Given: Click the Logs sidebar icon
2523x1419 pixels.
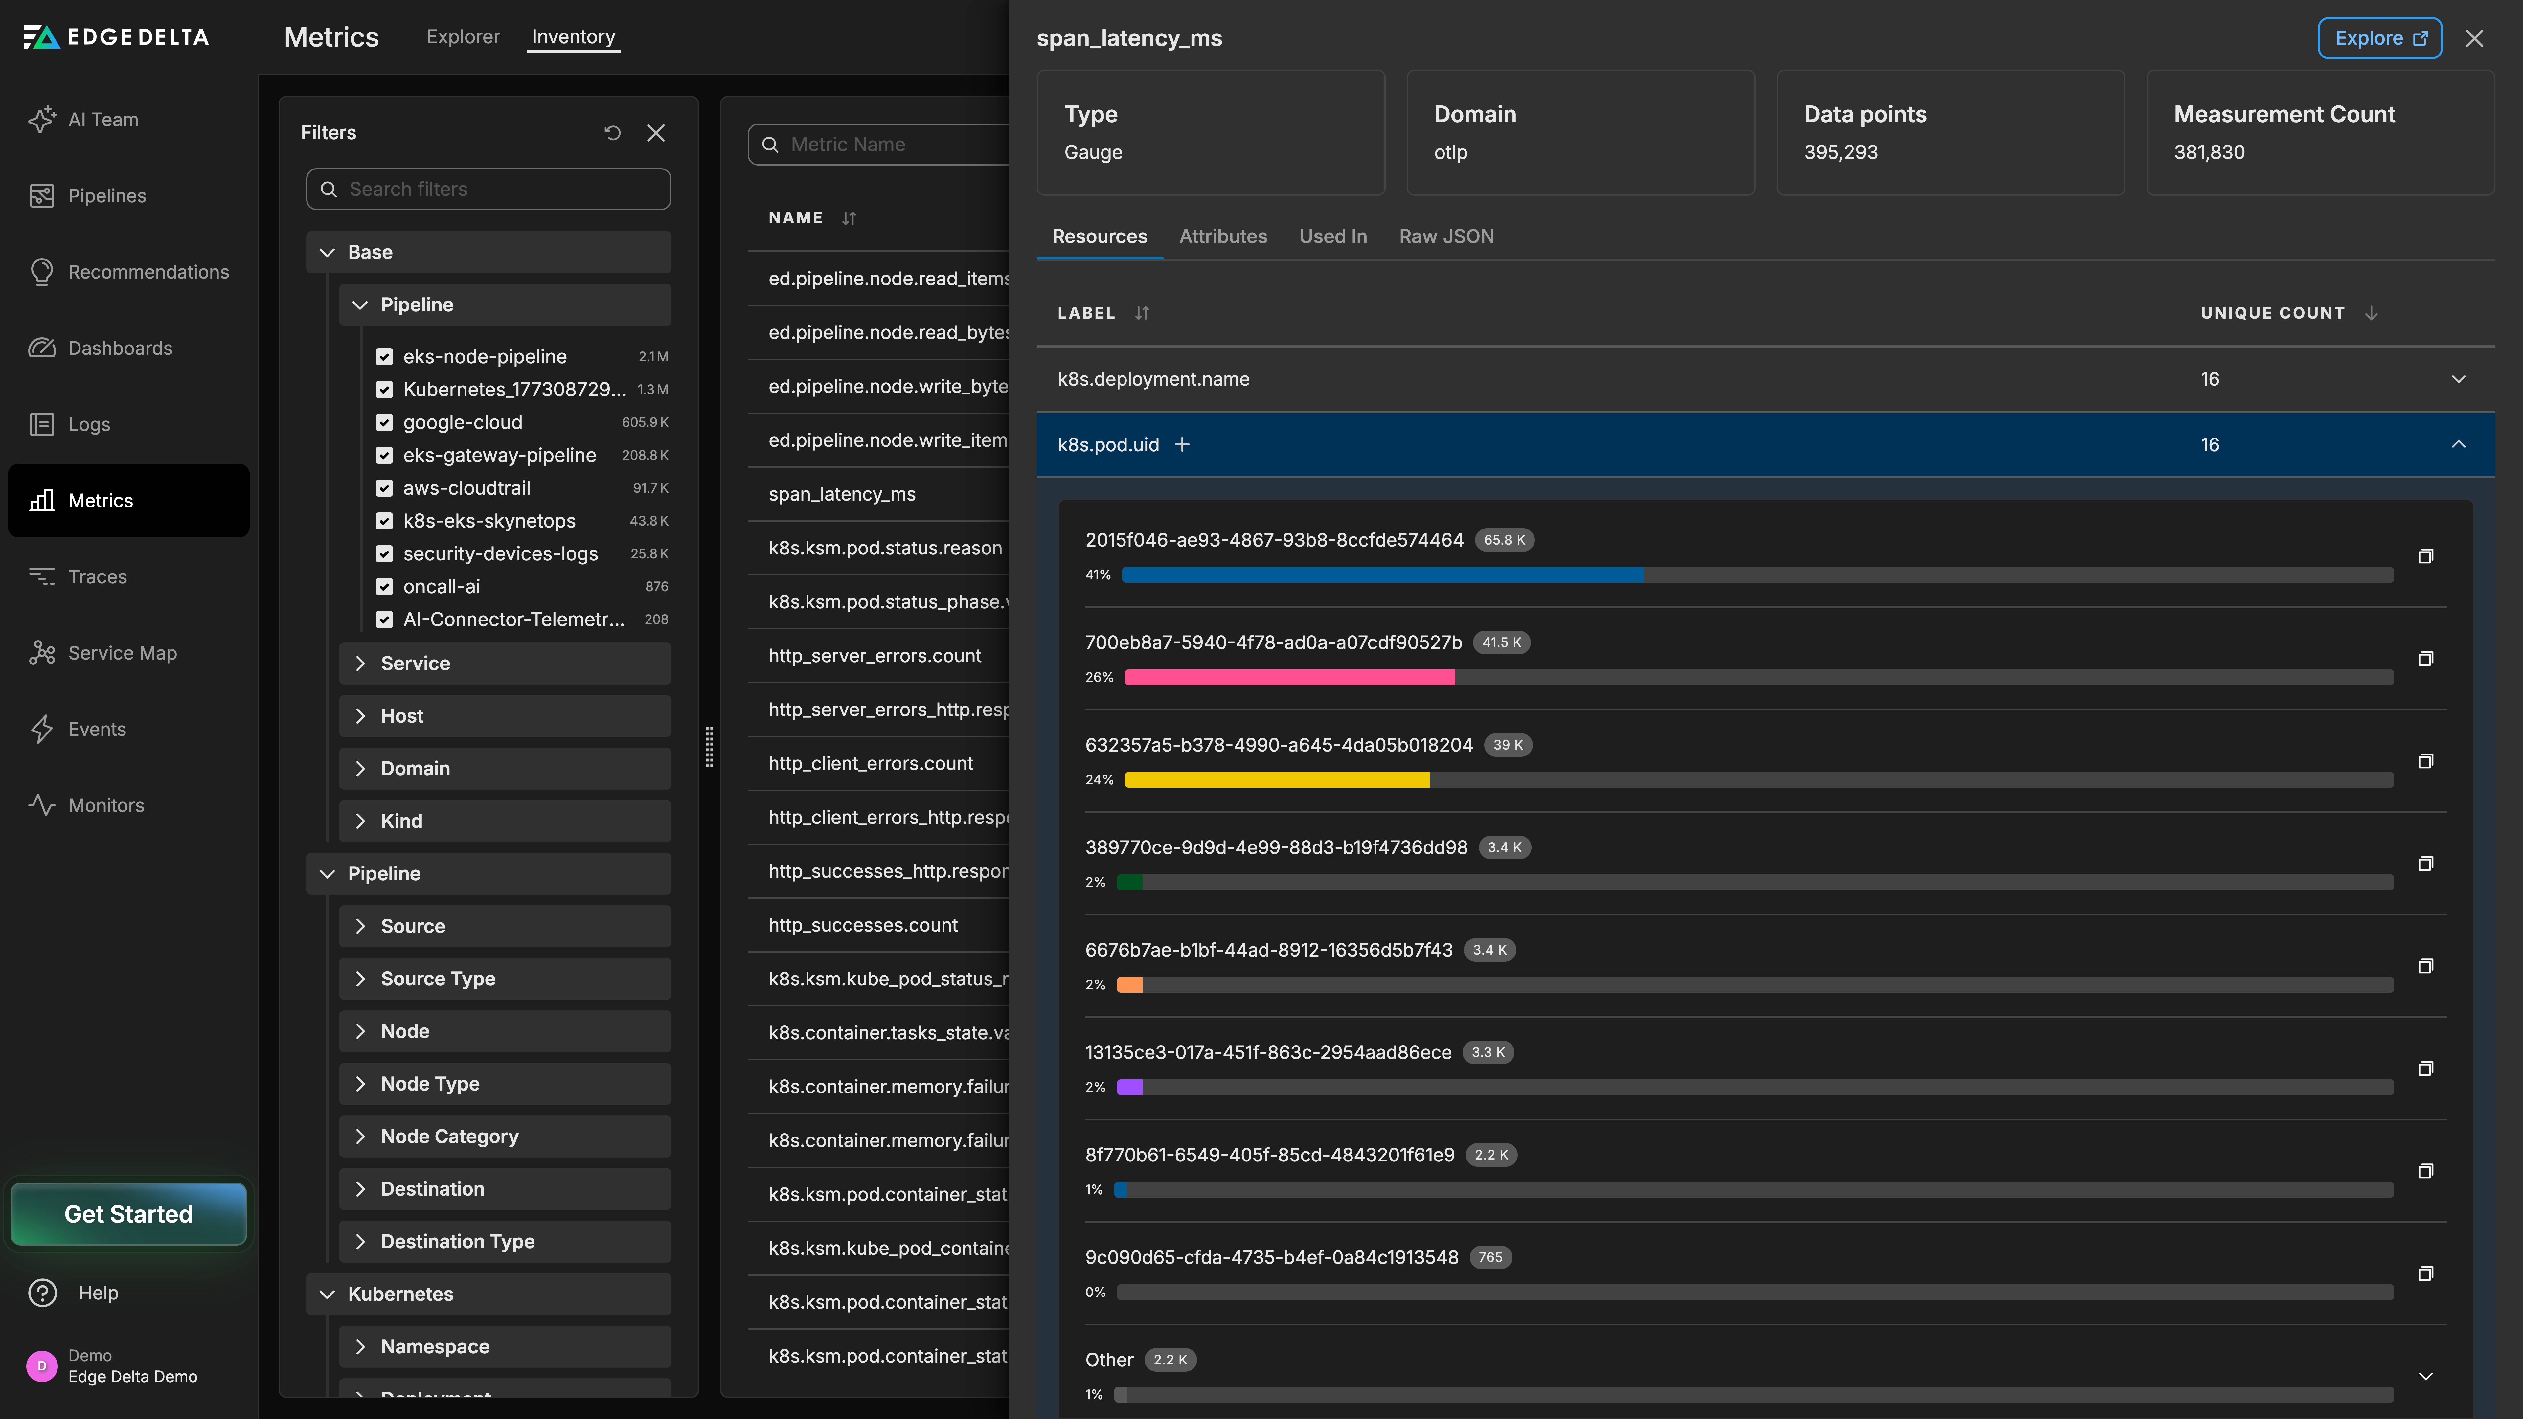Looking at the screenshot, I should click(42, 424).
